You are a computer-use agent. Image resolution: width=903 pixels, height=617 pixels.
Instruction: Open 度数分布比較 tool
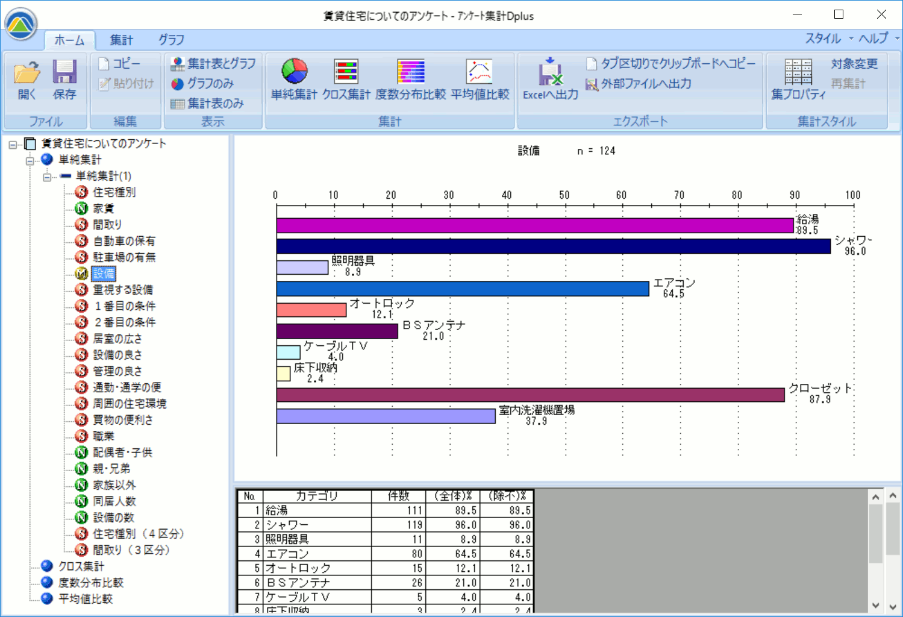pyautogui.click(x=411, y=79)
